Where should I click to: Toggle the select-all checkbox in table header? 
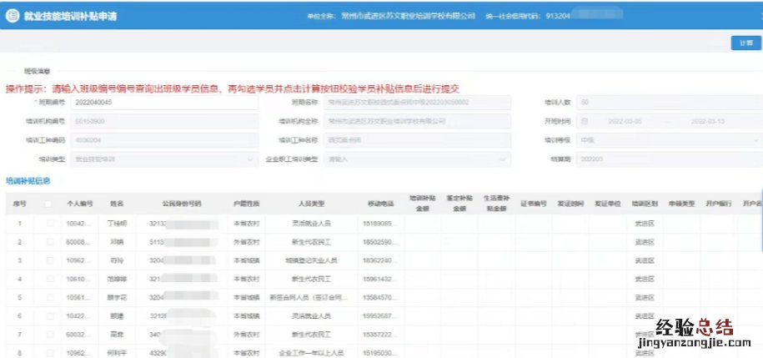pyautogui.click(x=49, y=204)
